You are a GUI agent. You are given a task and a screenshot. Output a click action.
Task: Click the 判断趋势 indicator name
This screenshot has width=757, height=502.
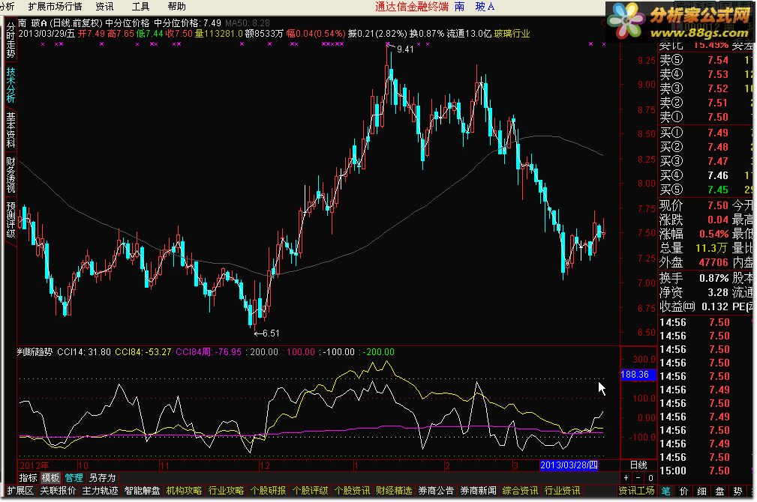point(35,352)
